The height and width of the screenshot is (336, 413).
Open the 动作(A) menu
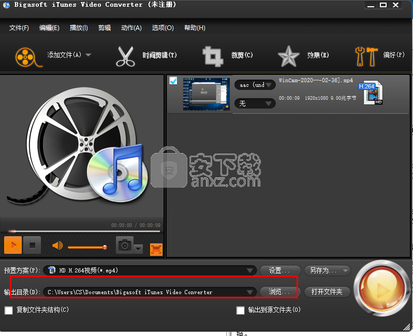coord(131,27)
